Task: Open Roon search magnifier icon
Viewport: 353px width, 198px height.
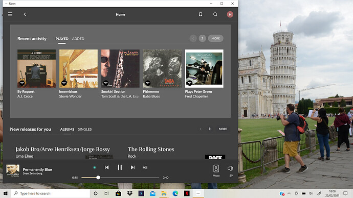Action: (x=215, y=14)
